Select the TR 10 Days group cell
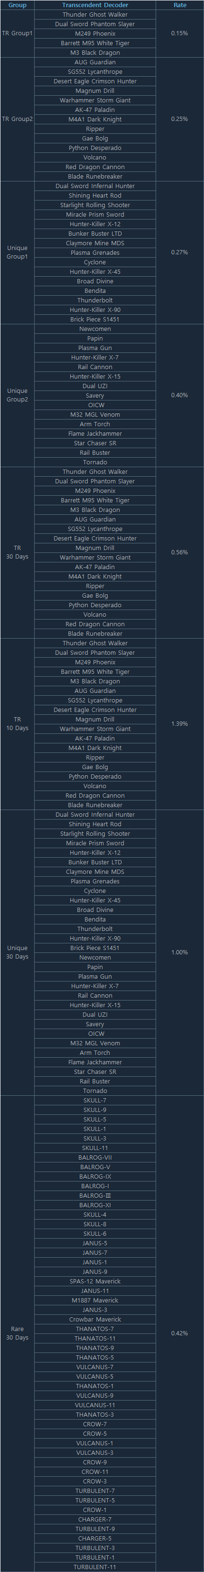The width and height of the screenshot is (204, 1572). pyautogui.click(x=17, y=723)
